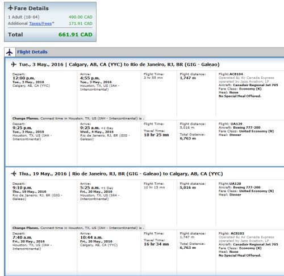Click flight number AC8103
This screenshot has width=284, height=276.
tap(237, 233)
